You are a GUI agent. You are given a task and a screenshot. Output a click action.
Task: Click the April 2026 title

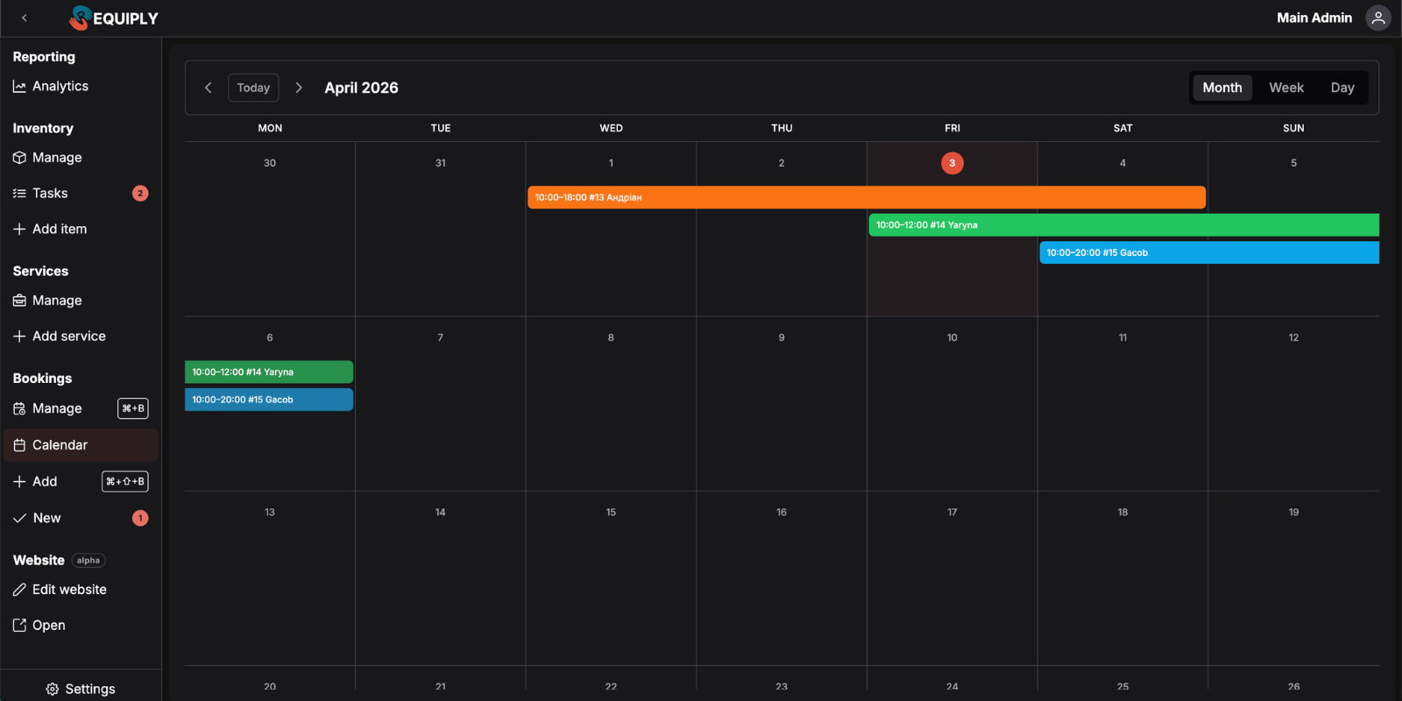point(361,88)
